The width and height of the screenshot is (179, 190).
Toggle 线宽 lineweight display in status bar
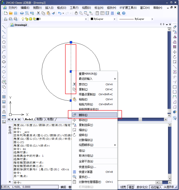pyautogui.click(x=123, y=187)
